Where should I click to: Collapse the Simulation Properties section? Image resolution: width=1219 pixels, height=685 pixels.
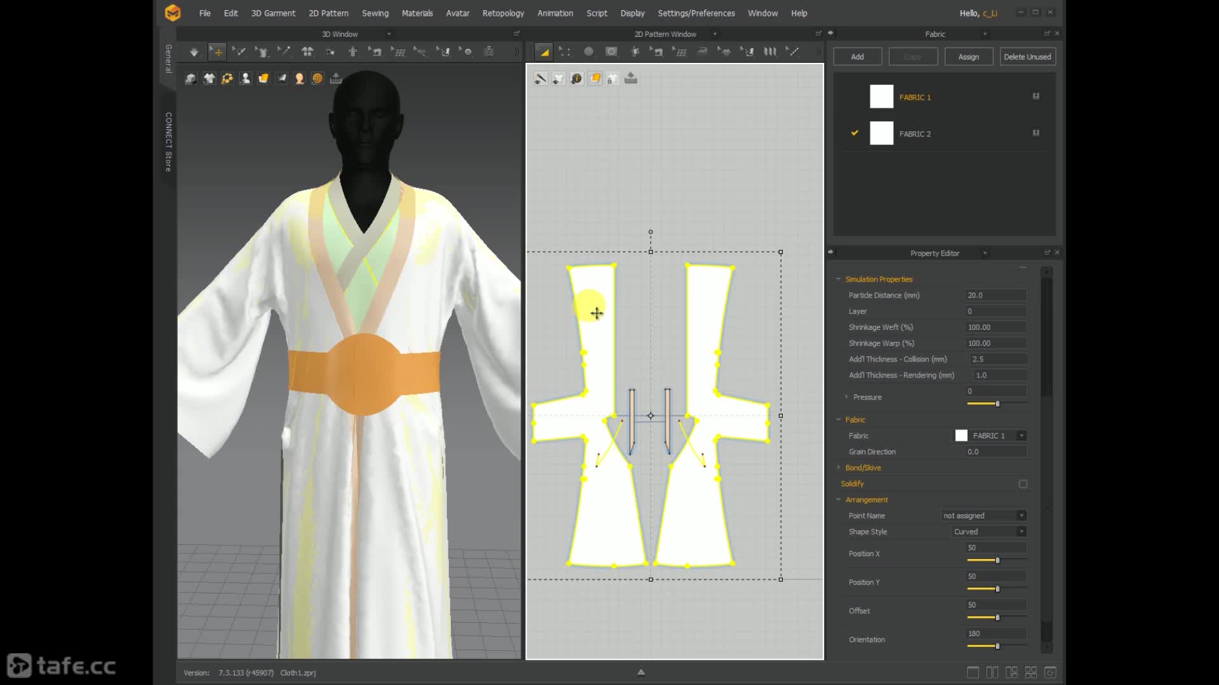[838, 279]
